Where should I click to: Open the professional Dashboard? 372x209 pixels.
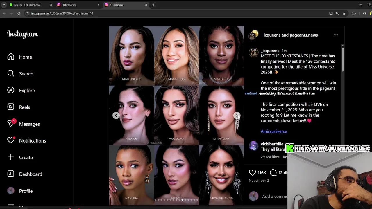tap(25, 174)
